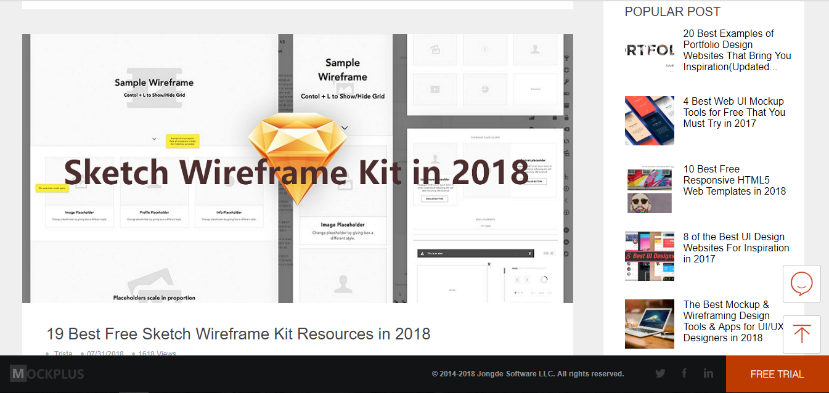This screenshot has height=393, width=829.
Task: Click HTML5 Web Templates post thumbnail
Action: 650,188
